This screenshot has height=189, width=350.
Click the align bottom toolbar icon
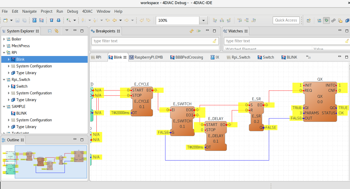pos(254,20)
